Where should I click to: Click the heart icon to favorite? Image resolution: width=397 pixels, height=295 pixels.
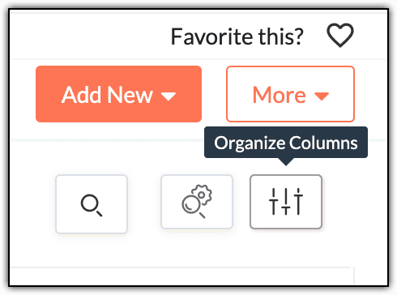pyautogui.click(x=340, y=36)
